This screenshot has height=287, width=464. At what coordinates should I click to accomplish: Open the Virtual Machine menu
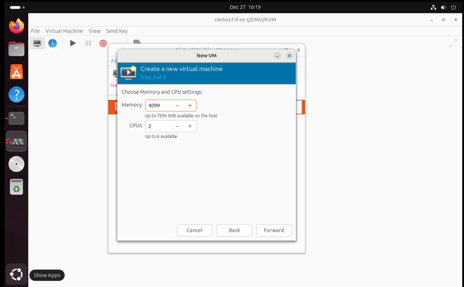(64, 31)
